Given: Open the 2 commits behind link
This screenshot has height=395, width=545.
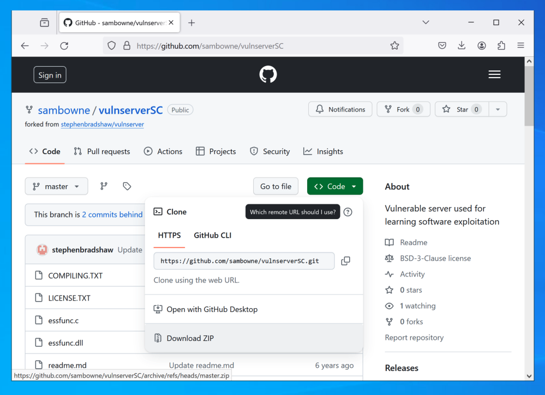Looking at the screenshot, I should [x=112, y=214].
